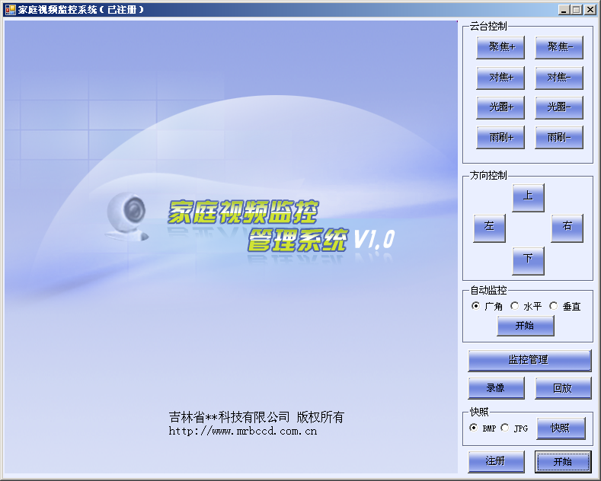Increase focus with 对焦+ button

pyautogui.click(x=500, y=78)
